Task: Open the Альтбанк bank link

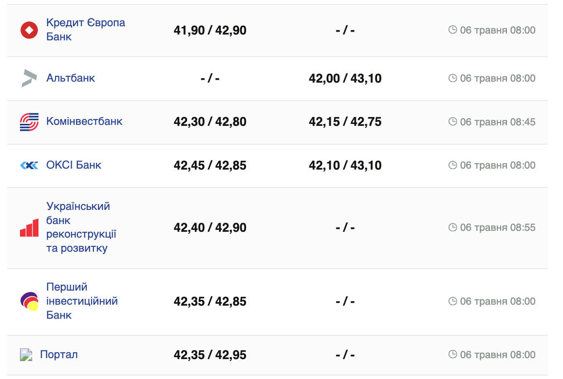Action: click(71, 78)
